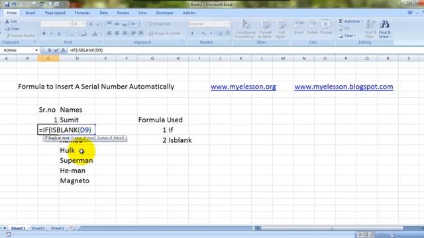
Task: Open the Fill dropdown in Editing group
Action: click(x=344, y=28)
